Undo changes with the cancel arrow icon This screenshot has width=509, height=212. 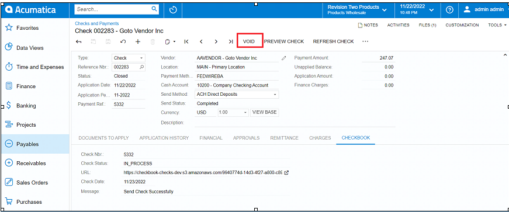coord(123,41)
